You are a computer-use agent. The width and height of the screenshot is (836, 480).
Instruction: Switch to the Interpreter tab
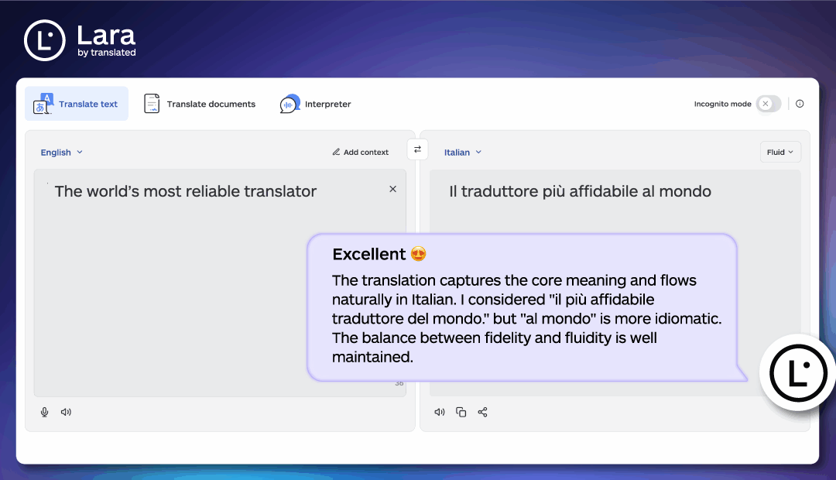coord(315,104)
